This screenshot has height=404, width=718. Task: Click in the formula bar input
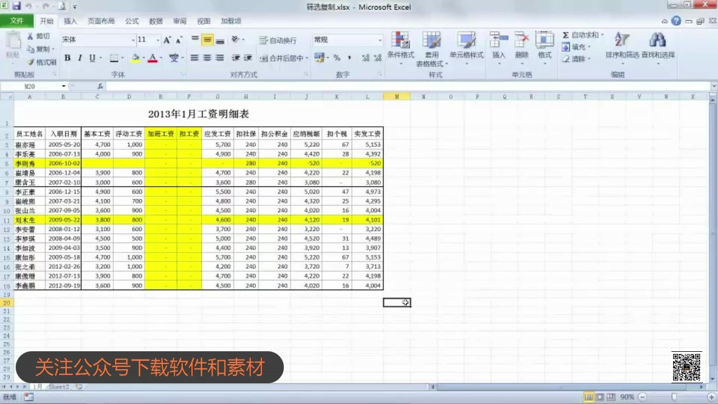coord(407,86)
